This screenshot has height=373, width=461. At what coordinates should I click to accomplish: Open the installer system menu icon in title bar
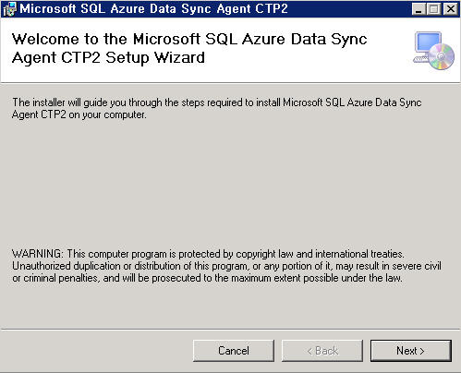9,9
